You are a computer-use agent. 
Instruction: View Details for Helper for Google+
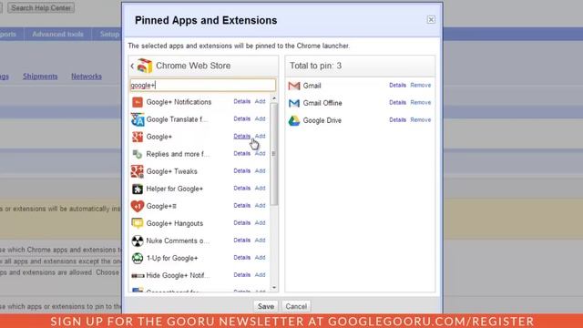tap(241, 189)
